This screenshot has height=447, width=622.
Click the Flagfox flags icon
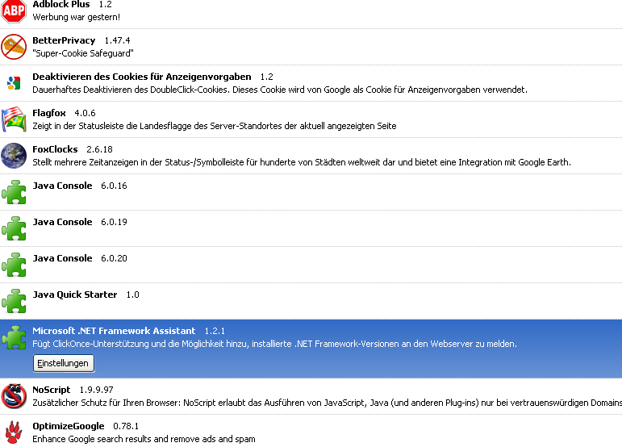(14, 119)
